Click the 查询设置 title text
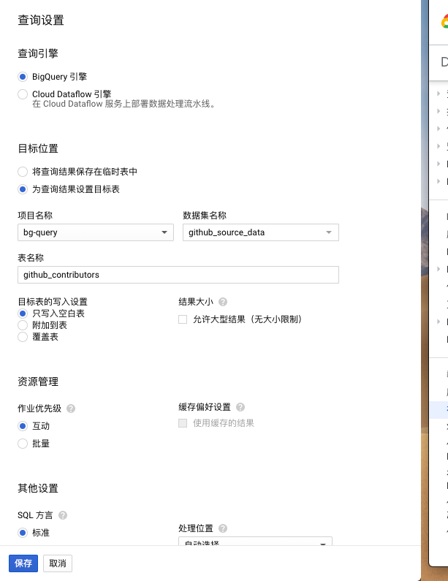The width and height of the screenshot is (448, 581). coord(41,20)
